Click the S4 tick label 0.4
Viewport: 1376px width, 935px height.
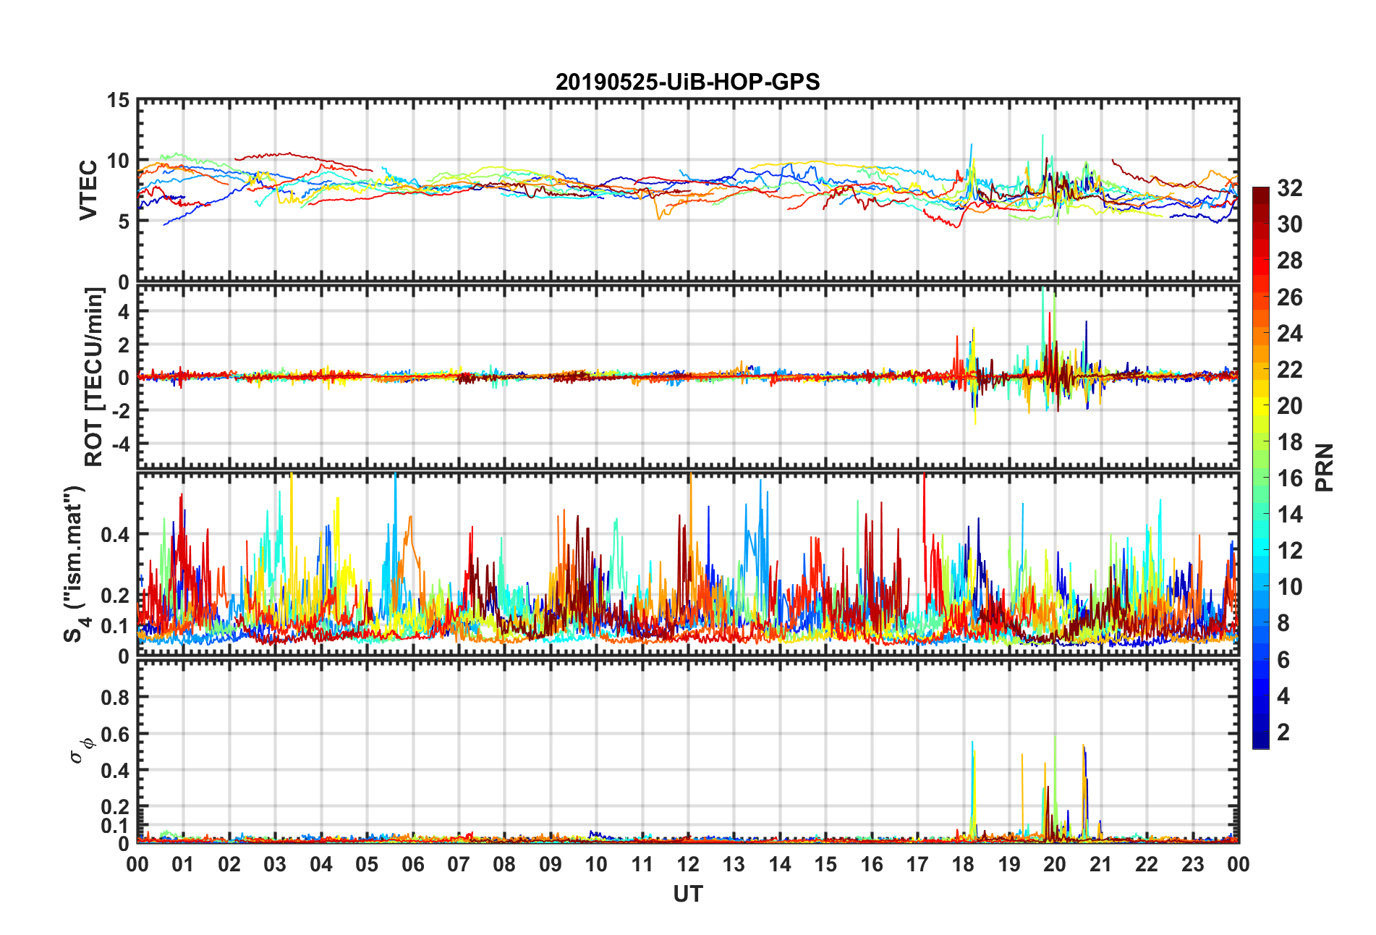[115, 535]
